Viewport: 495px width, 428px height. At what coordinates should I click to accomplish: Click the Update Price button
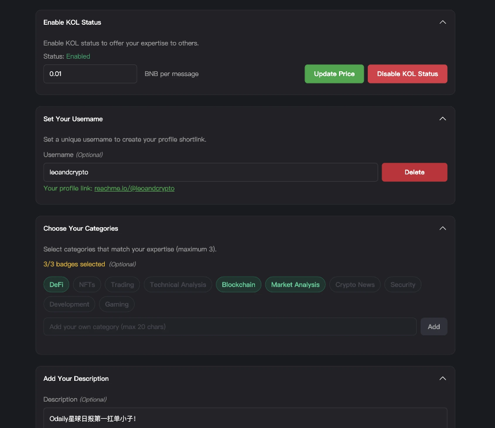(334, 74)
